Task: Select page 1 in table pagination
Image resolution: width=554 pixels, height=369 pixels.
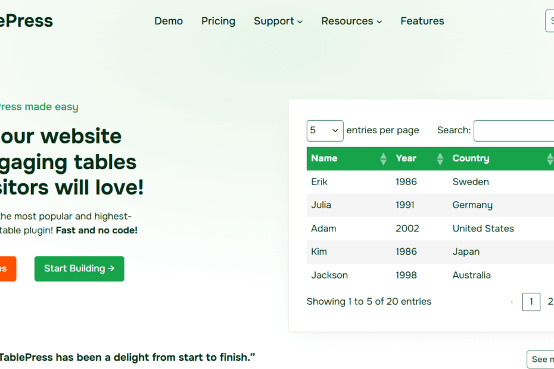Action: click(531, 302)
